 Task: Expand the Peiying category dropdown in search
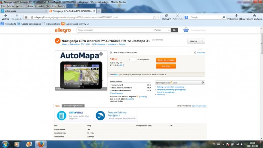tap(162, 30)
